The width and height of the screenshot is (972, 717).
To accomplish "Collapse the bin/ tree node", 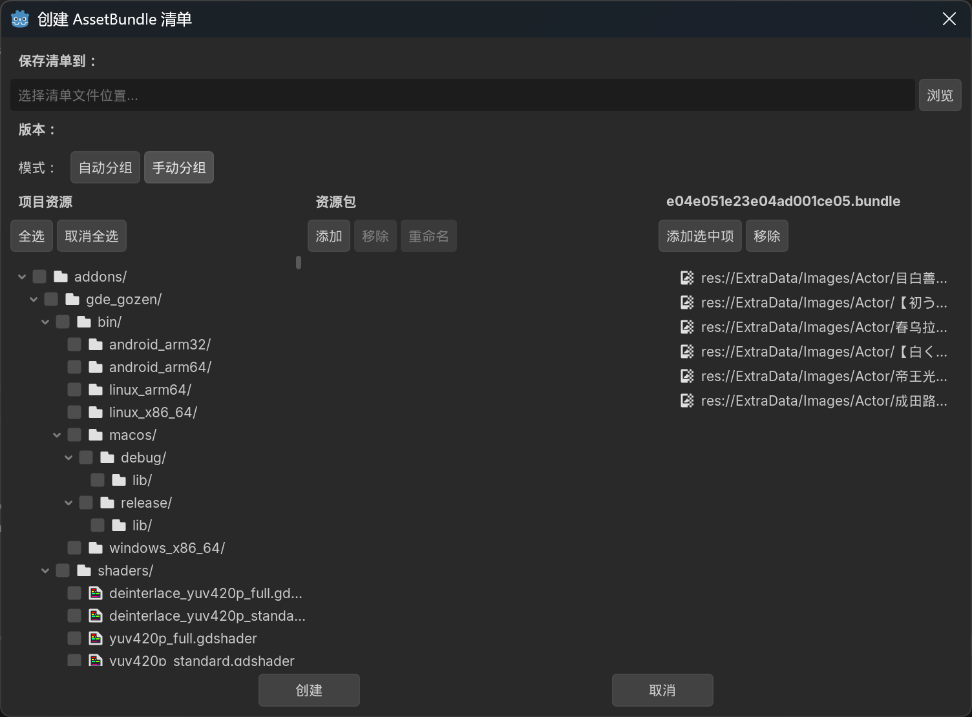I will click(45, 322).
